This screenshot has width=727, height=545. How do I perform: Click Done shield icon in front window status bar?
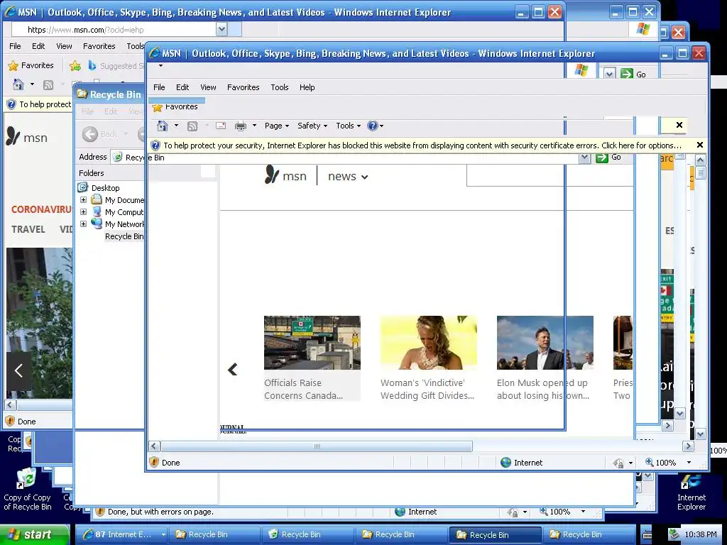point(154,463)
